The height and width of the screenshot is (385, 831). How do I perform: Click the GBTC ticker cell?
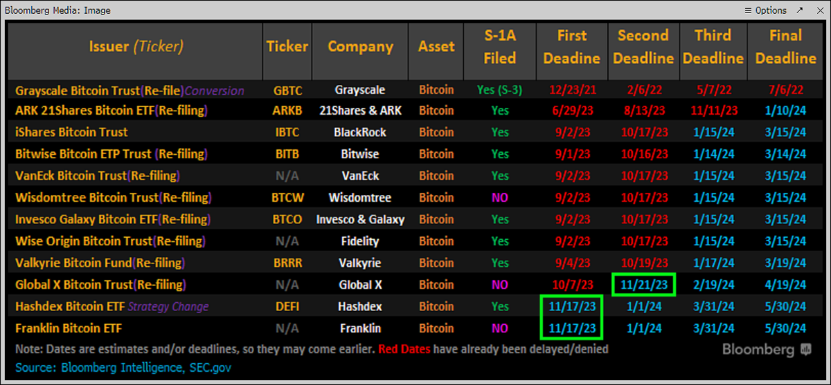click(287, 91)
